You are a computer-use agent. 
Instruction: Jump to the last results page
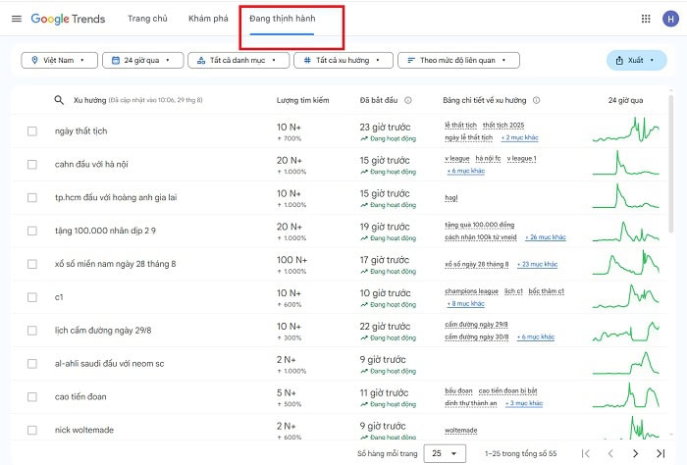point(659,453)
